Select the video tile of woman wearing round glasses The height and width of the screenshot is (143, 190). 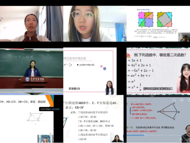95,24
